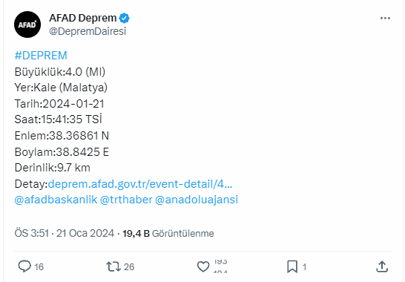Click the repost arrows icon
The width and height of the screenshot is (405, 282).
coord(113,266)
